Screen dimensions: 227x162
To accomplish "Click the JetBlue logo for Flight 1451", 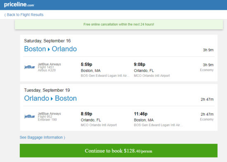I will click(30, 67).
